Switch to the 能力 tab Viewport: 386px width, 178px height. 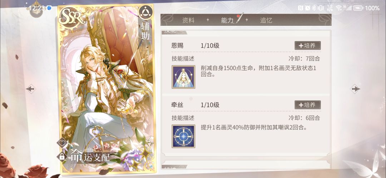[227, 20]
